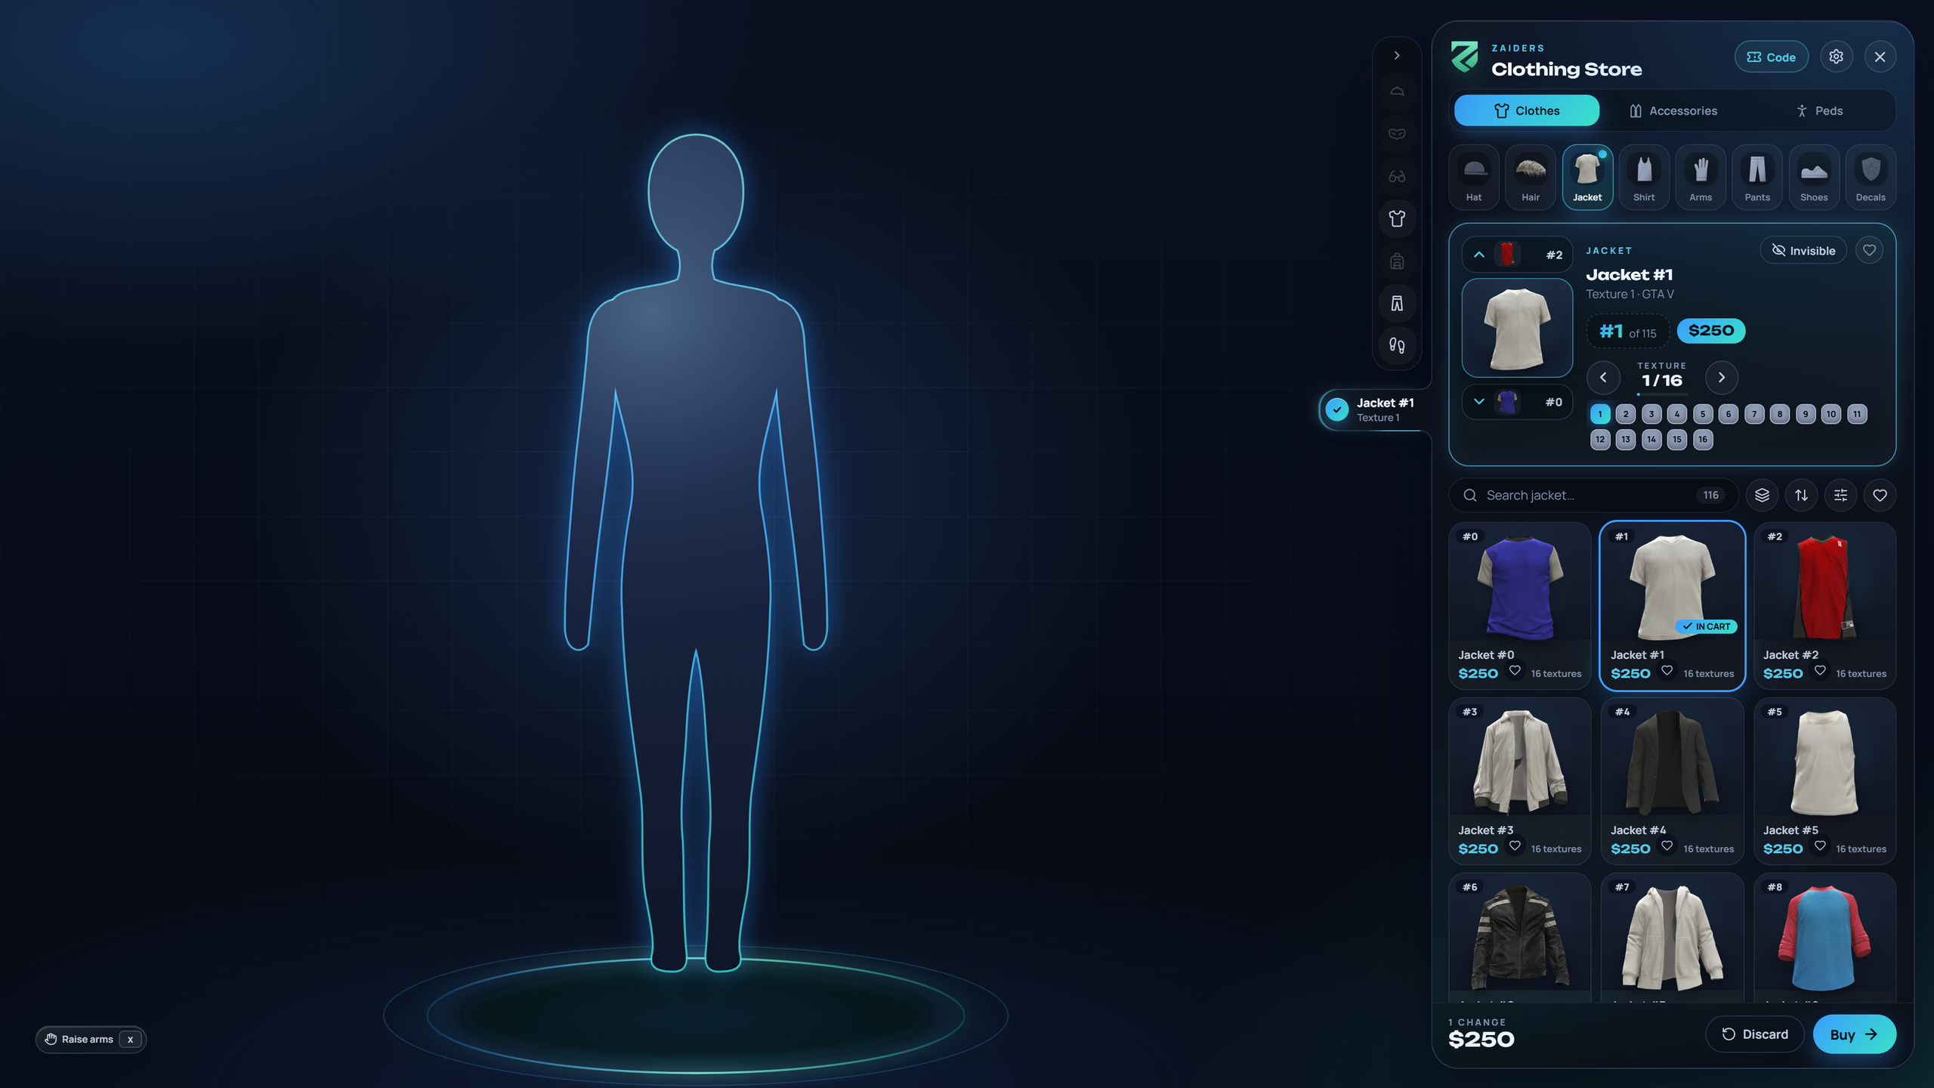Click the Code button
This screenshot has width=1934, height=1088.
[1771, 57]
